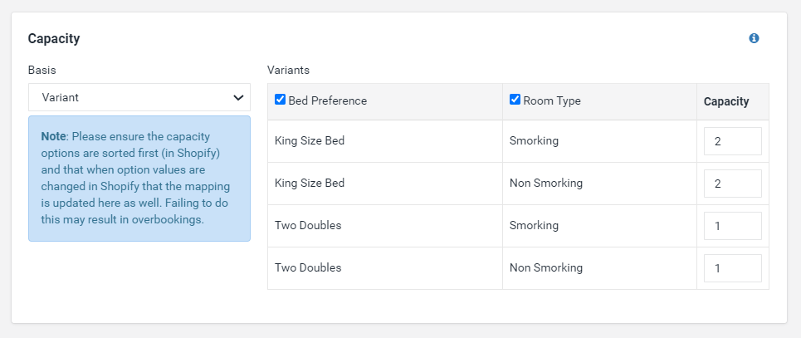Open the Basis dropdown showing Variant
The height and width of the screenshot is (338, 801).
139,97
